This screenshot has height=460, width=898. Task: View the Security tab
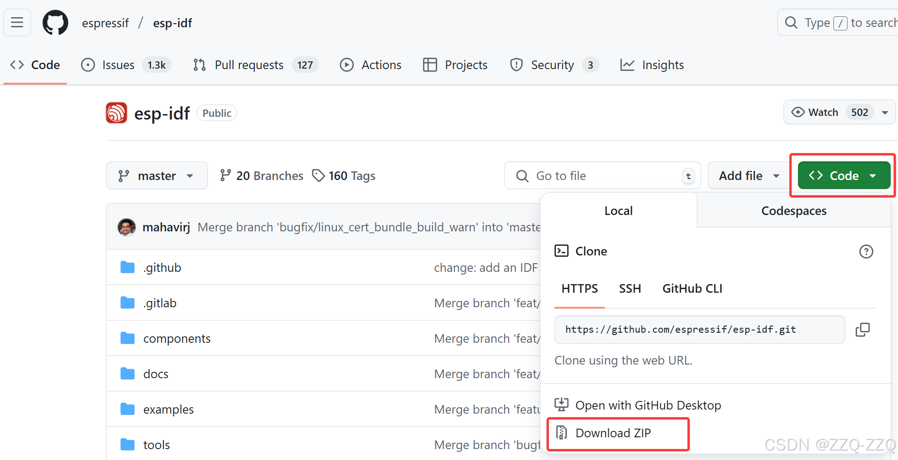pos(554,65)
